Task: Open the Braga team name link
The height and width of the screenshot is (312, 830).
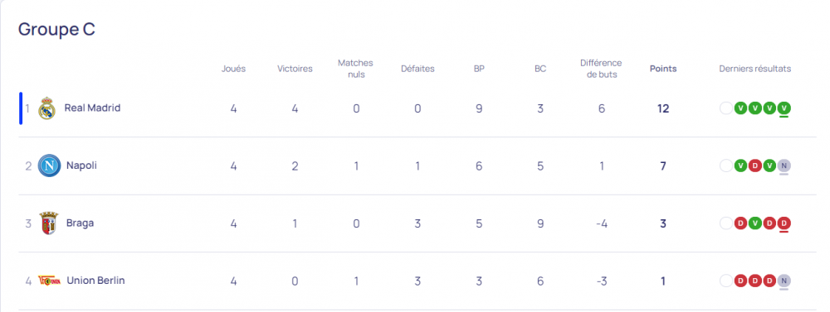Action: (x=80, y=223)
